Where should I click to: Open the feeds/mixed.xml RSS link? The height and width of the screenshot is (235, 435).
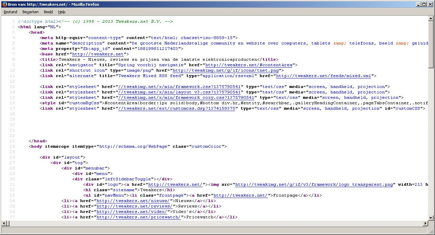(324, 76)
